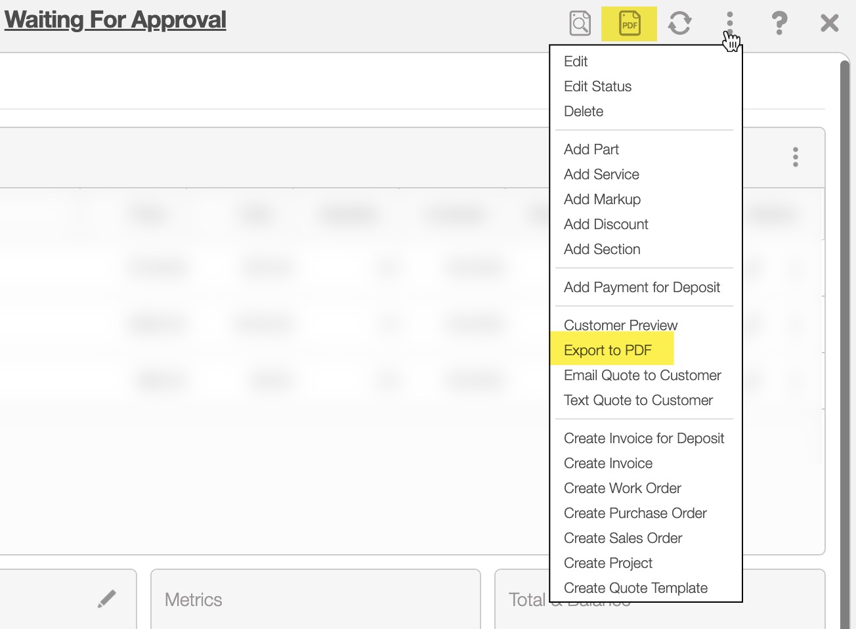Open the help question mark icon

(x=779, y=24)
